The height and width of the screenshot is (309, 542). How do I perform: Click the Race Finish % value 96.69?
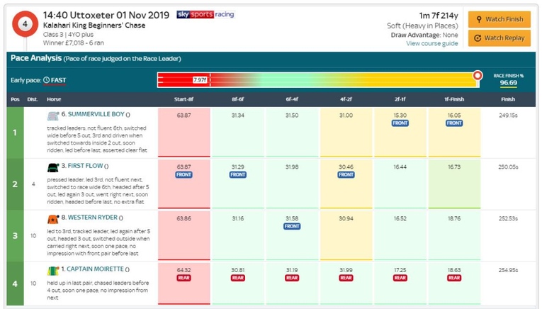click(508, 83)
